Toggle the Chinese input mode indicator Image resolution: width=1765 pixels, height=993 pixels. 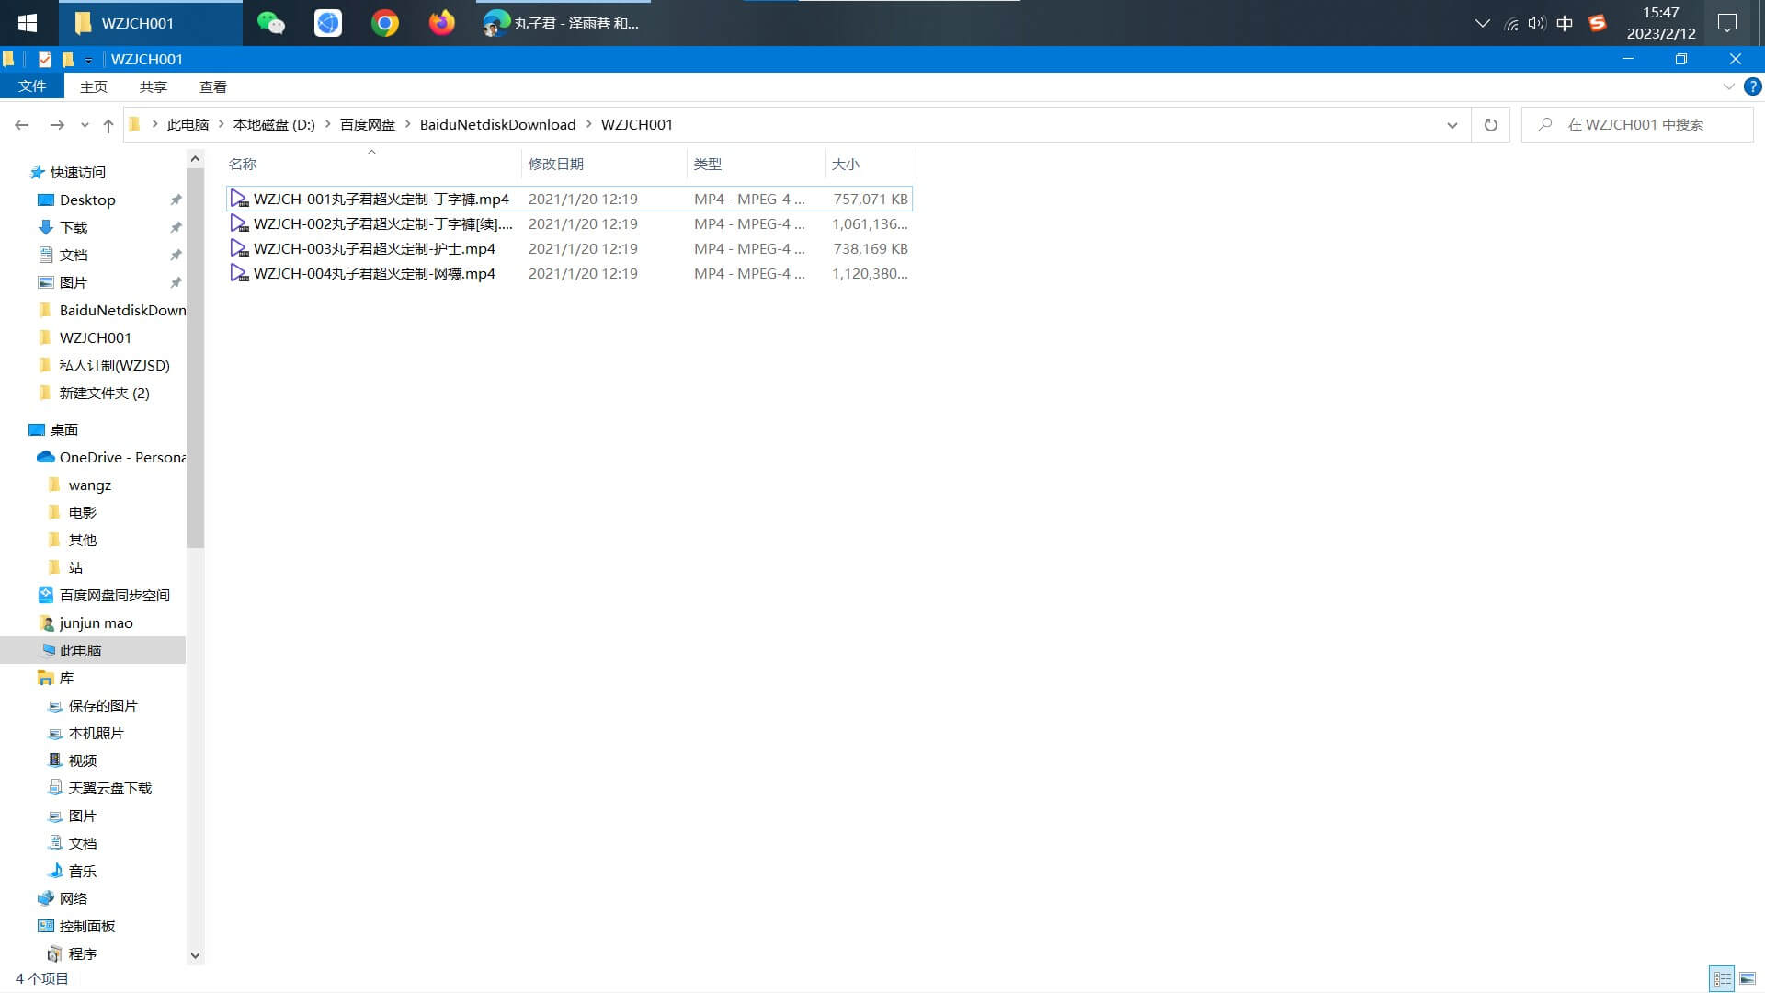(1565, 23)
